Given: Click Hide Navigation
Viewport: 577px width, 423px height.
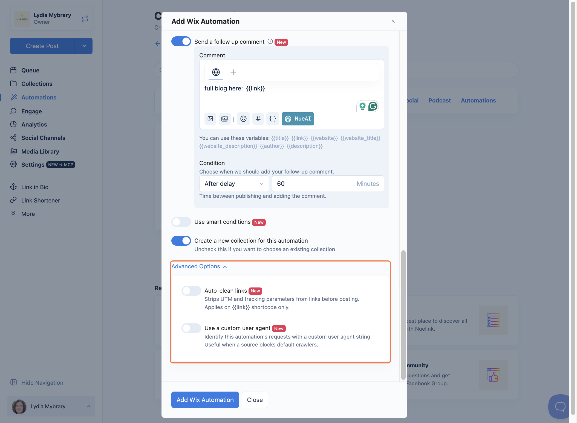Looking at the screenshot, I should click(37, 383).
